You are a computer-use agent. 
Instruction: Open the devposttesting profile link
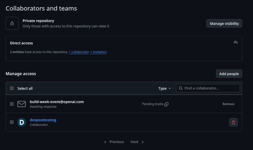pyautogui.click(x=43, y=120)
